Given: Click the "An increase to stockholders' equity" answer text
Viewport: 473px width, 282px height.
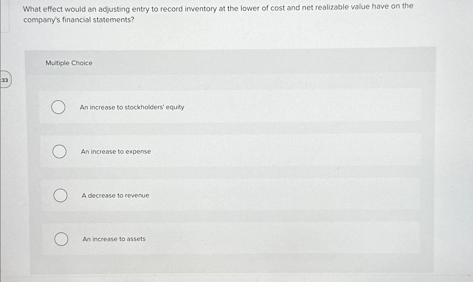Looking at the screenshot, I should point(132,107).
